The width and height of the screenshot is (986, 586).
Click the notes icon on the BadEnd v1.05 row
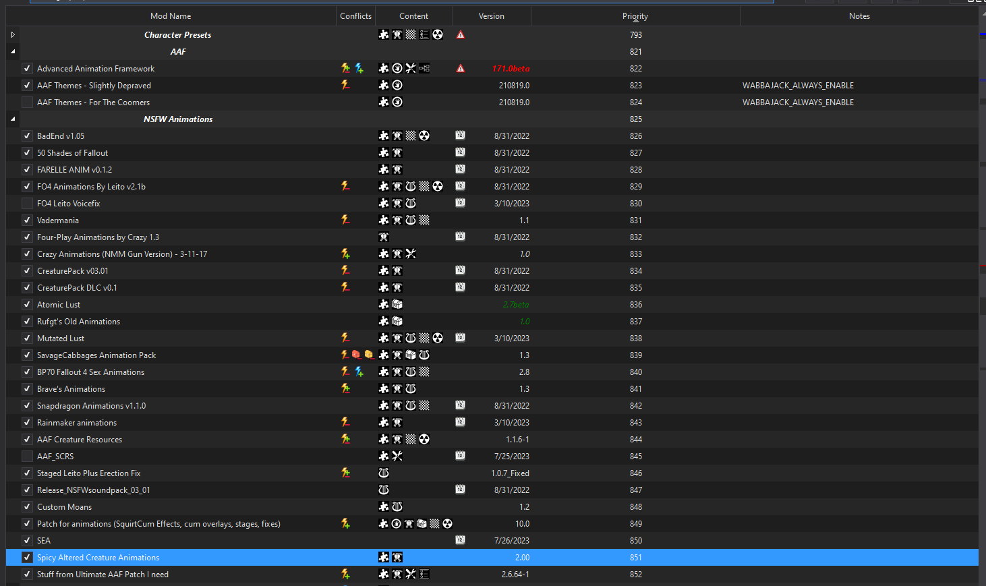460,136
